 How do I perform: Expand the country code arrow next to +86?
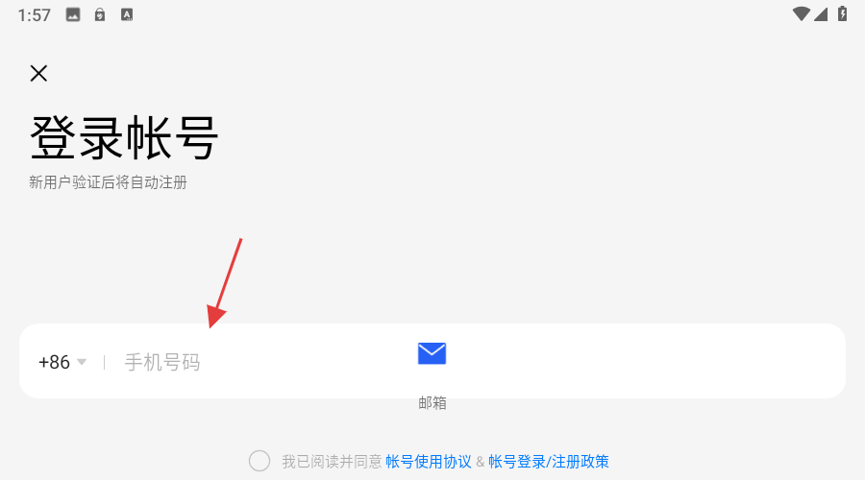tap(82, 362)
